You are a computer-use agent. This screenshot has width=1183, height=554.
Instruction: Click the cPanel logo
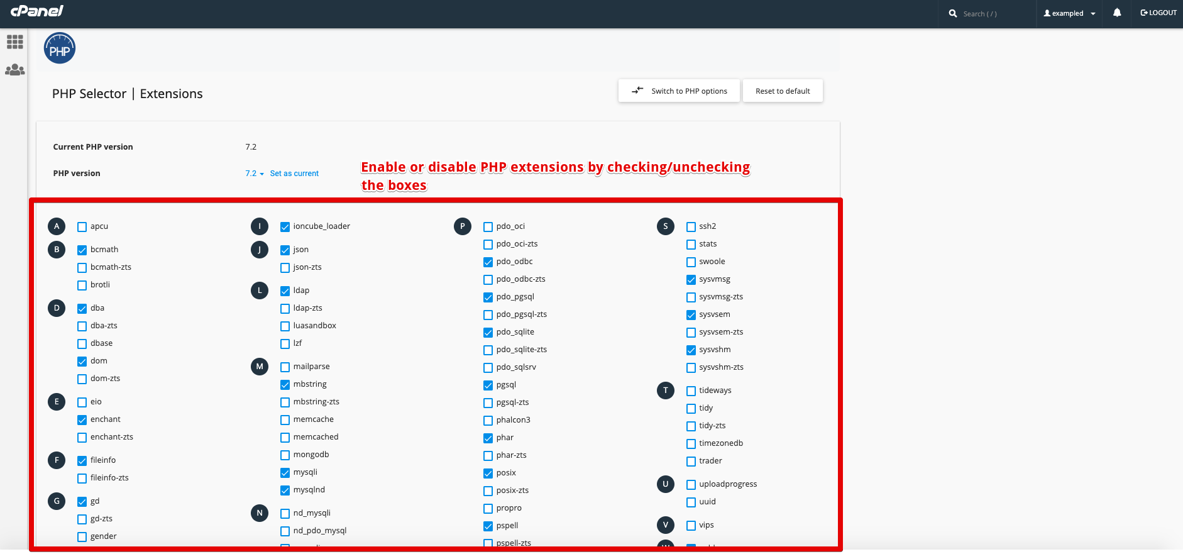[x=37, y=11]
